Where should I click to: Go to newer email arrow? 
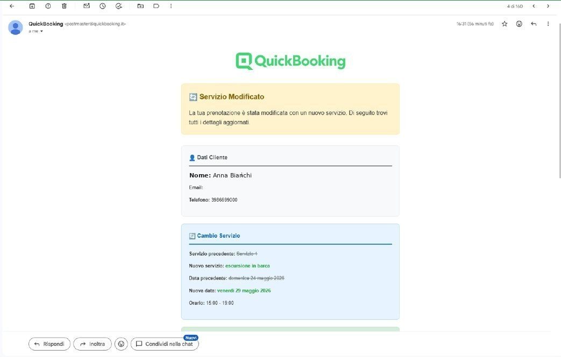534,6
